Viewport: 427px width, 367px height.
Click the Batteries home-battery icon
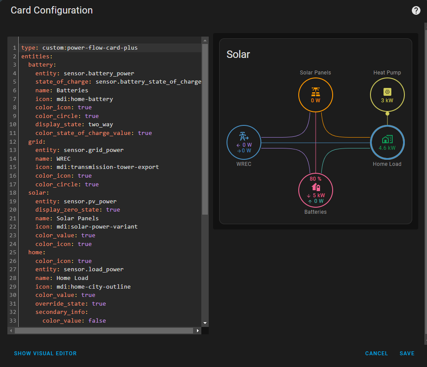click(x=316, y=187)
